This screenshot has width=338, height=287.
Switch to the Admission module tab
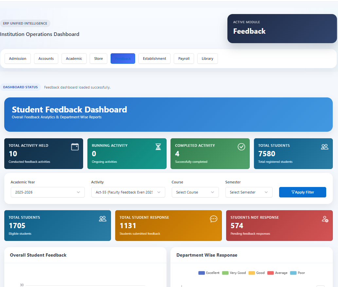tap(18, 59)
